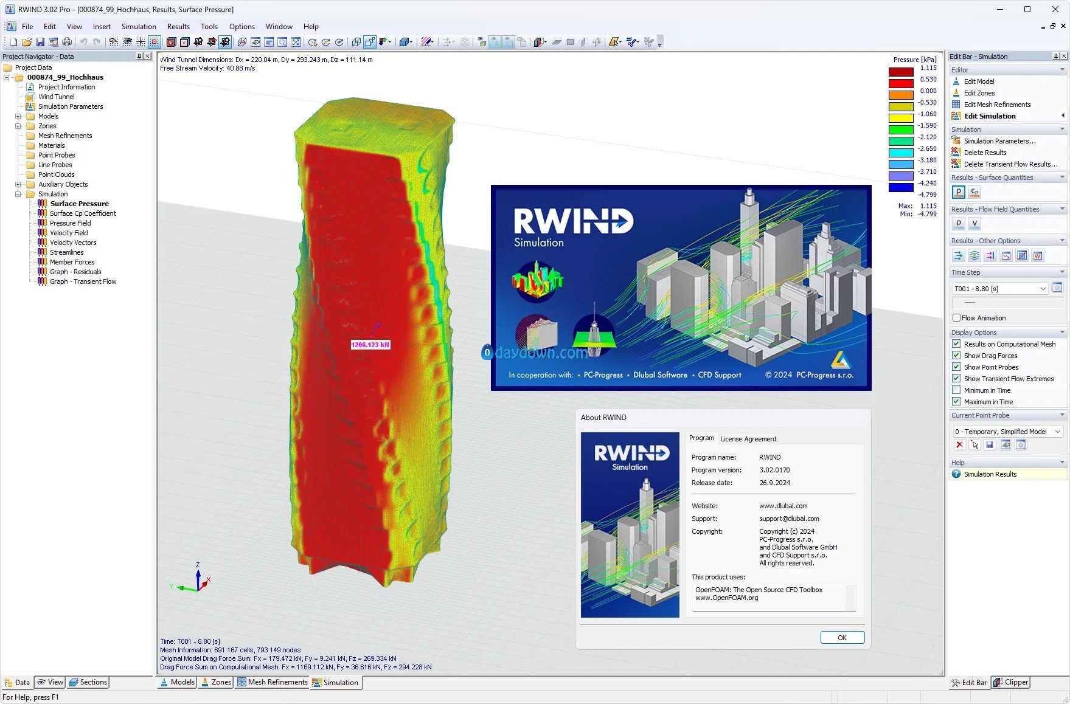Click the transient flow graph icon

pos(1022,255)
